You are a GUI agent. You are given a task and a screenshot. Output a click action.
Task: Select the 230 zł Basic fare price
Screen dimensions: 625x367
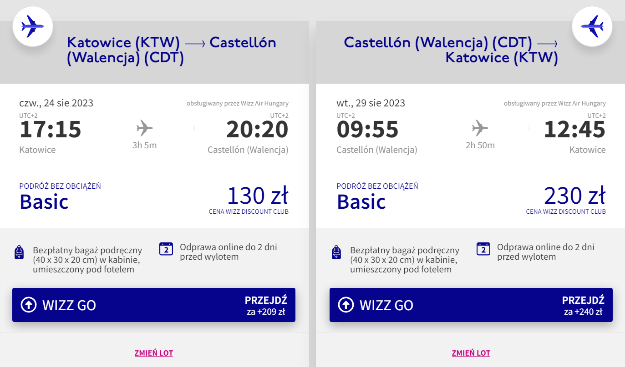(x=574, y=196)
